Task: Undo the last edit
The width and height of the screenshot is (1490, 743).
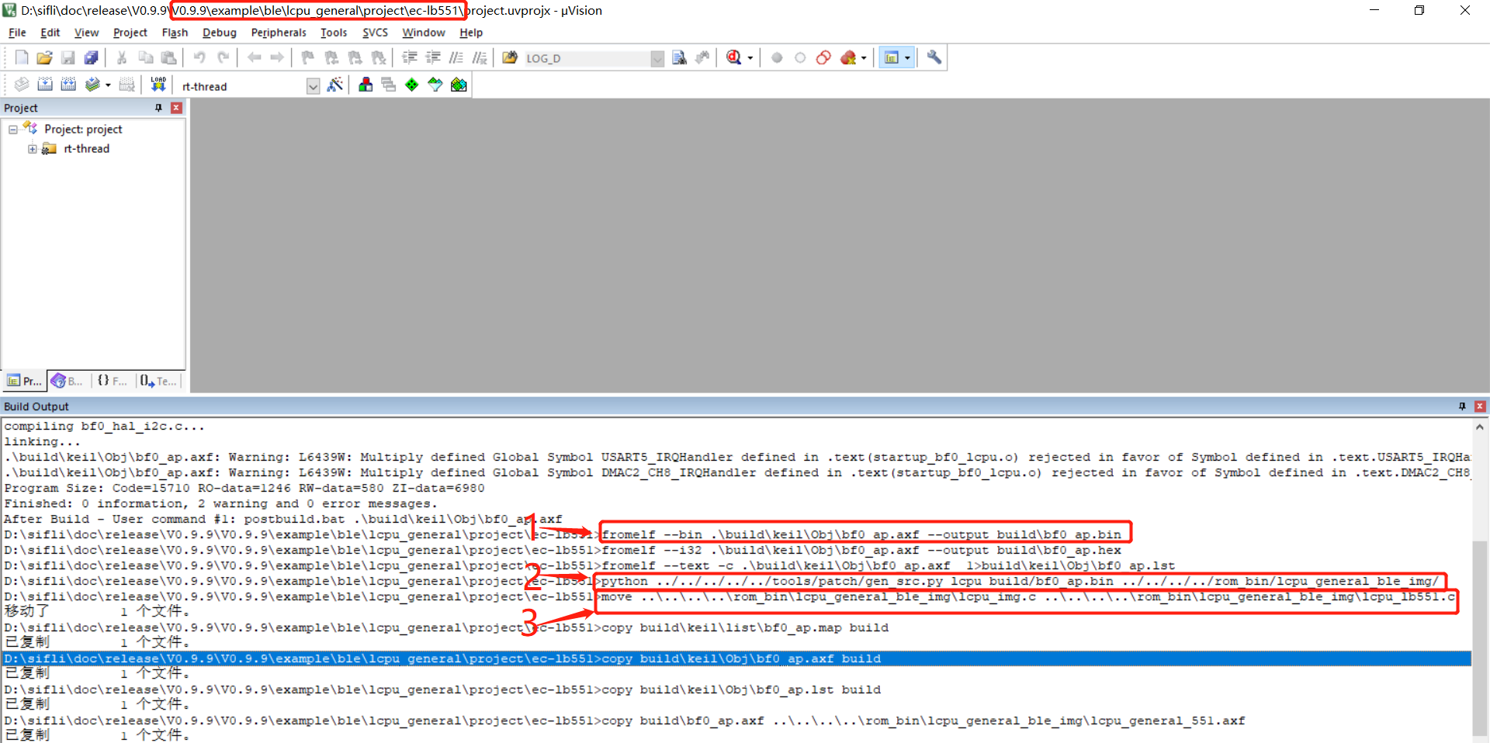Action: point(199,57)
